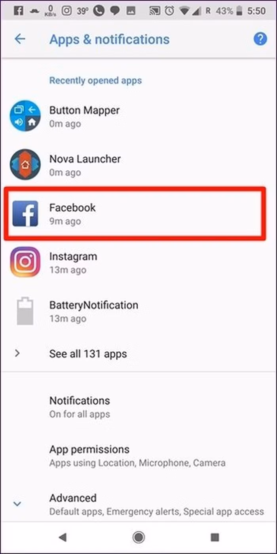
Task: Expand the Advanced section chevron
Action: coord(17,504)
